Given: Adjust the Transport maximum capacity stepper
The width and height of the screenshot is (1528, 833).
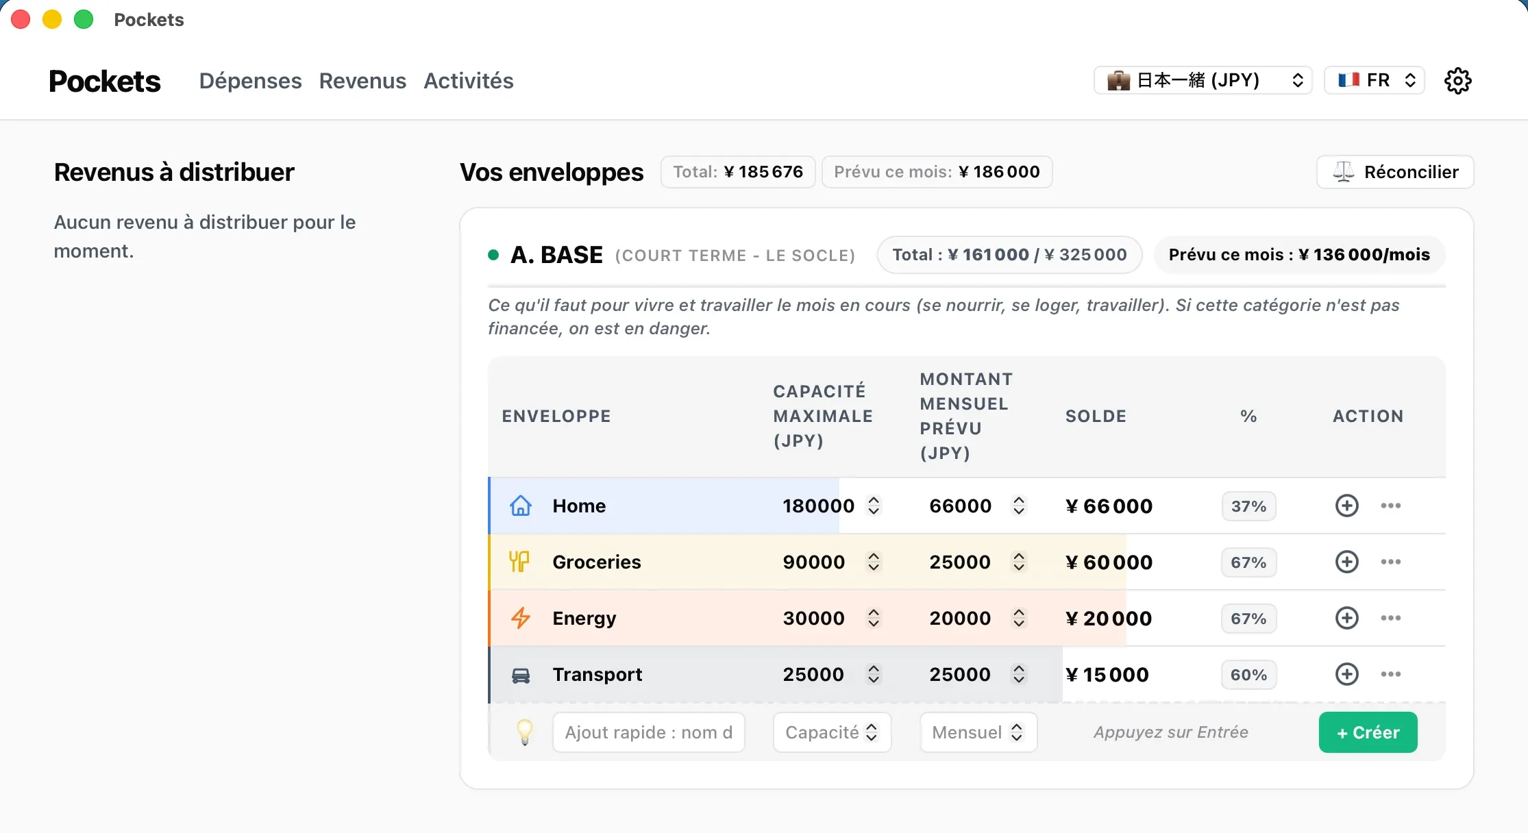Looking at the screenshot, I should click(874, 674).
